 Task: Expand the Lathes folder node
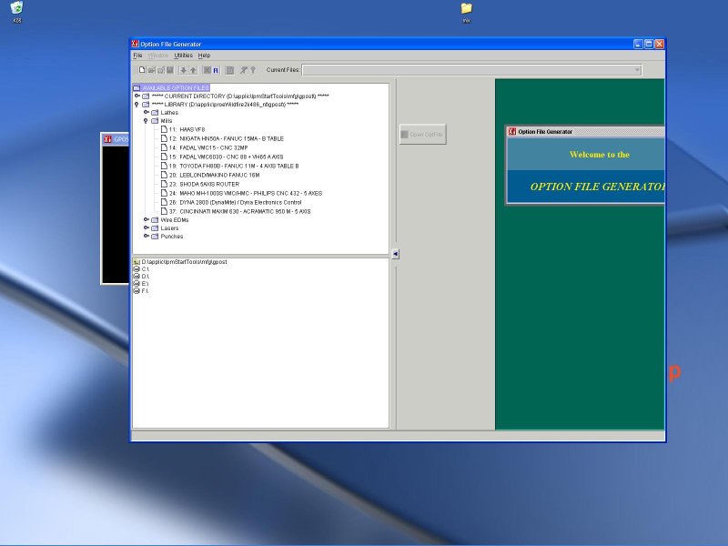[x=147, y=112]
